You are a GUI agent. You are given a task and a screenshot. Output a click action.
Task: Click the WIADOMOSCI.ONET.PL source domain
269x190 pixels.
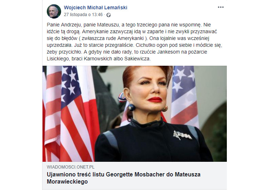pos(70,167)
